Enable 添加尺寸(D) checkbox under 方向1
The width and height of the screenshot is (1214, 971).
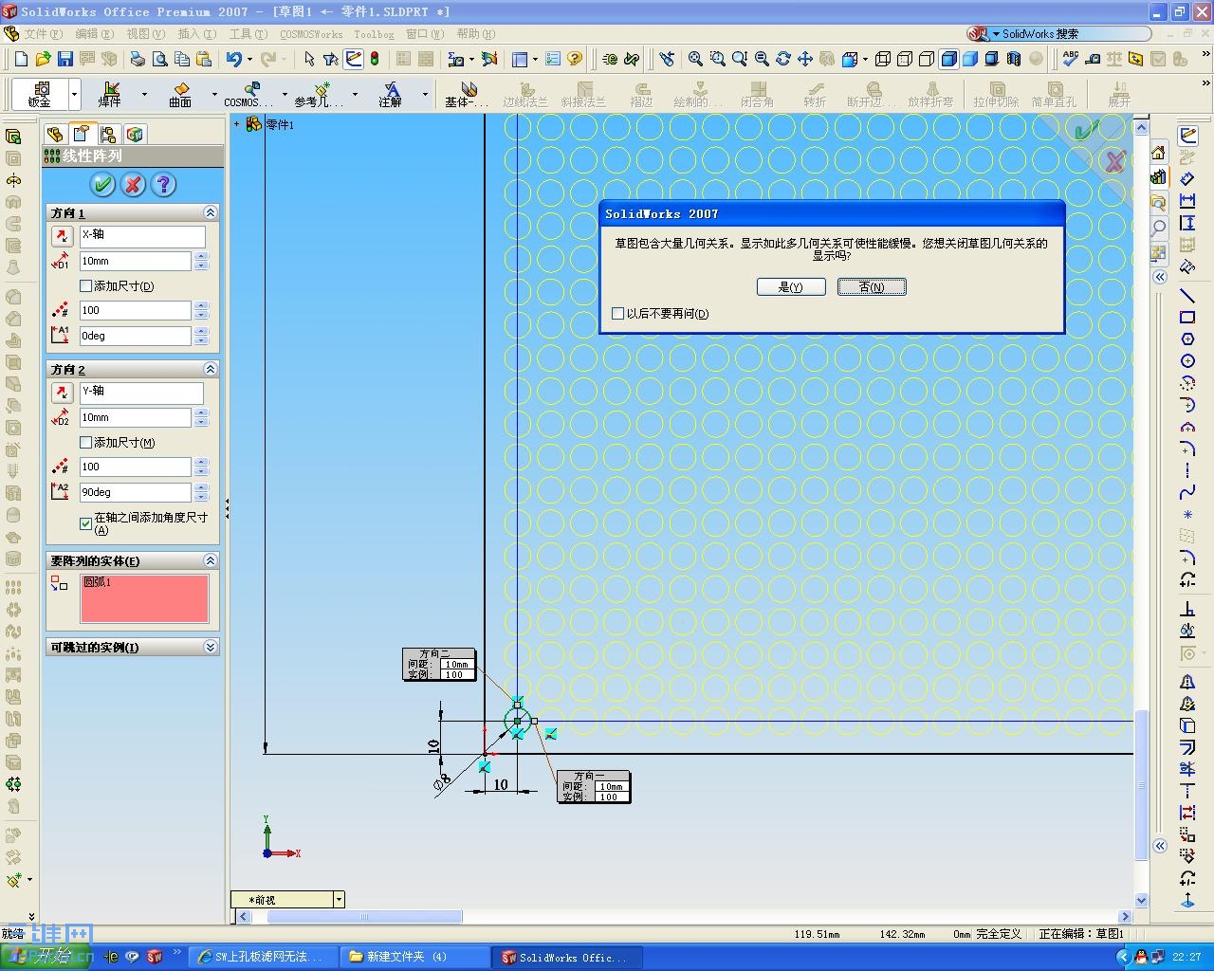[86, 285]
